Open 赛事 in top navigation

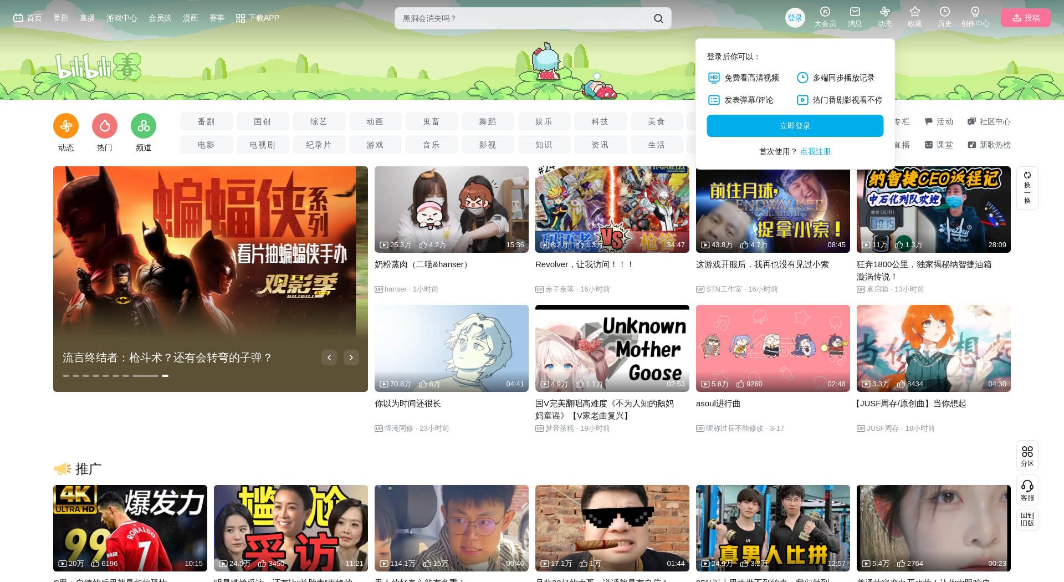(217, 18)
